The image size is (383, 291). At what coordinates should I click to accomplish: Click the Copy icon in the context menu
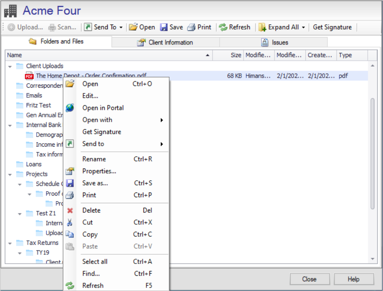tap(70, 234)
